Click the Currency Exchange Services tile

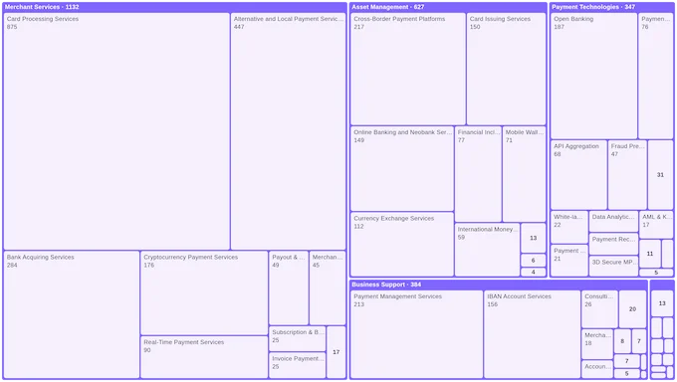[402, 244]
